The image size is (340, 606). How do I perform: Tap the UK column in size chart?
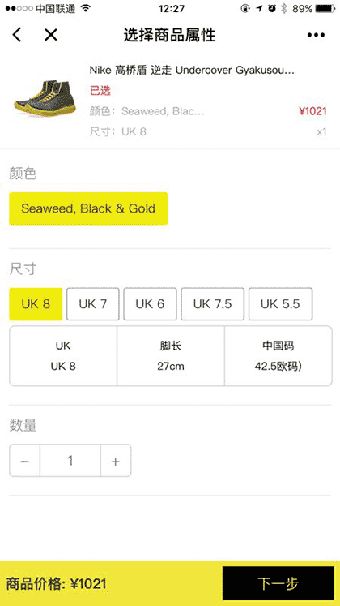pos(63,356)
